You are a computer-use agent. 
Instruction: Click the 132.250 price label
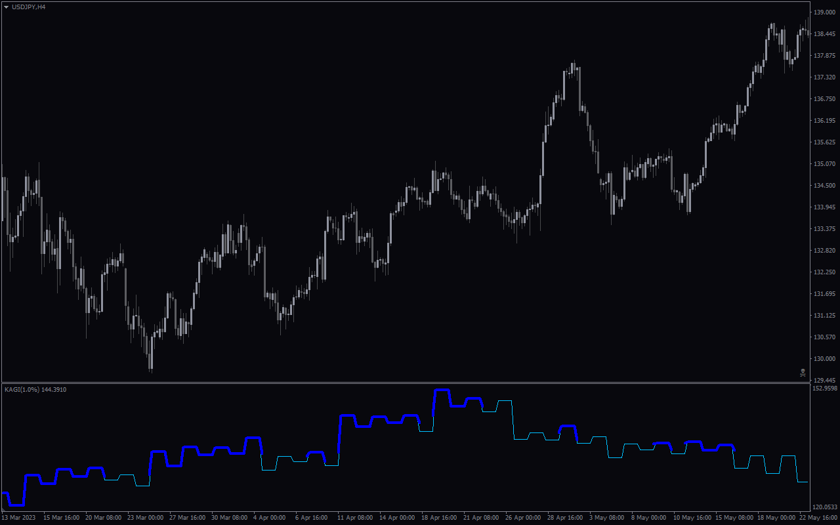pyautogui.click(x=825, y=272)
